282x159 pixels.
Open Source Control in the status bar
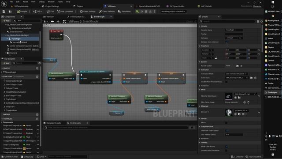(254, 157)
